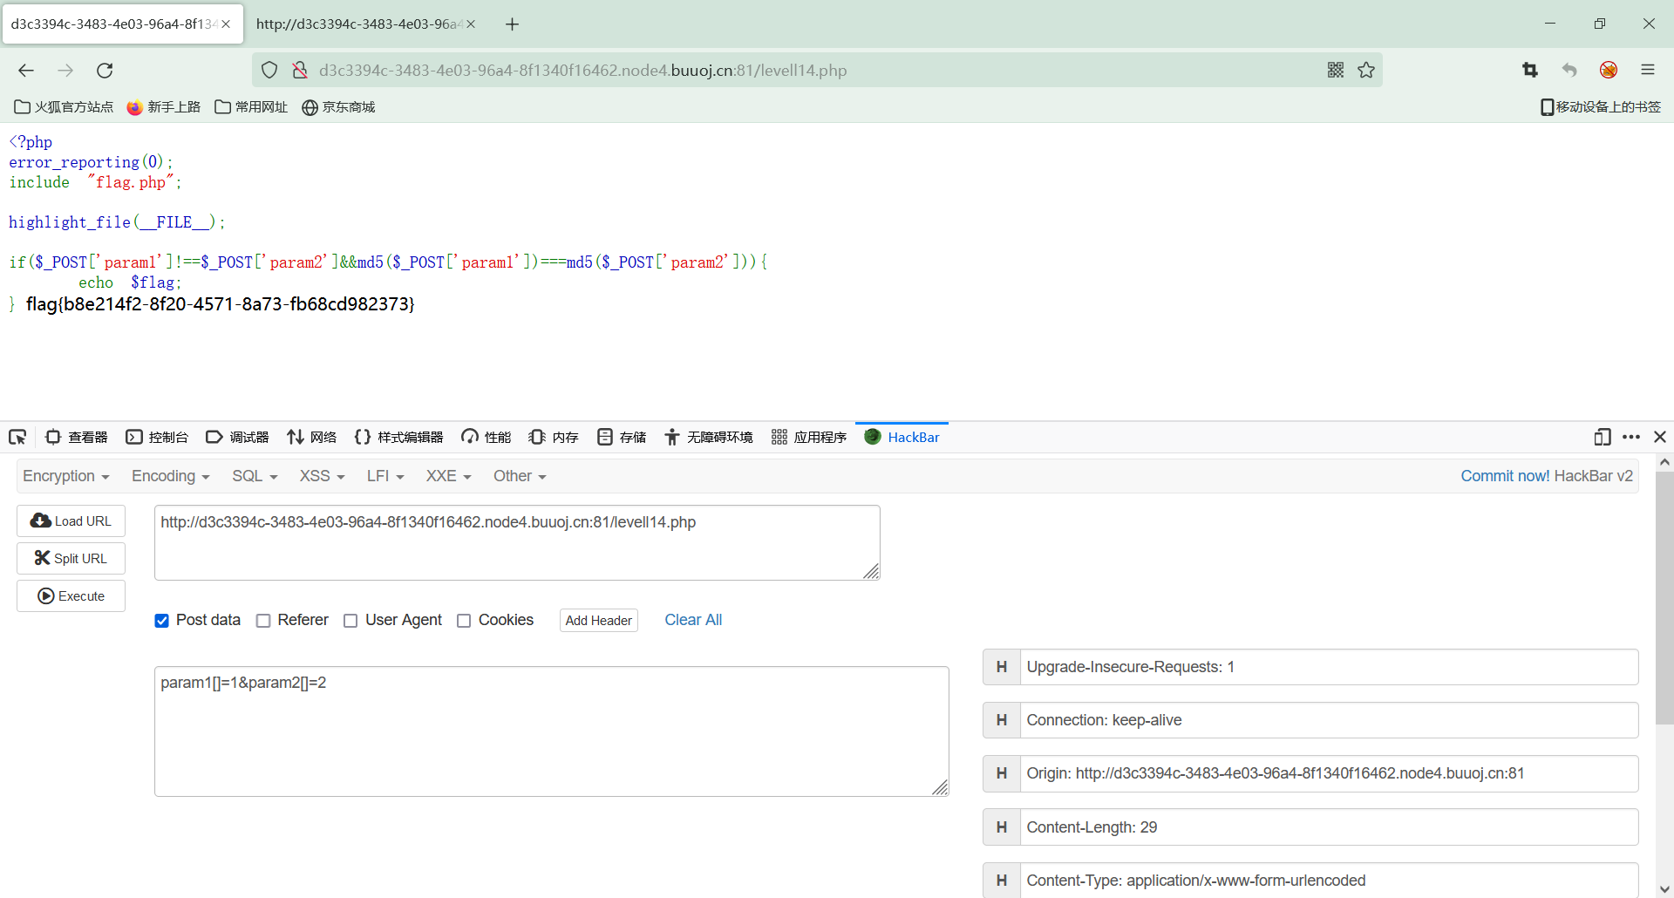Image resolution: width=1674 pixels, height=898 pixels.
Task: Select the 控制台 (Console) devtools panel
Action: (x=157, y=437)
